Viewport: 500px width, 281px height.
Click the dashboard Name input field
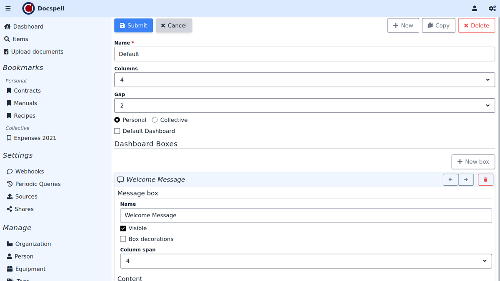pos(304,54)
